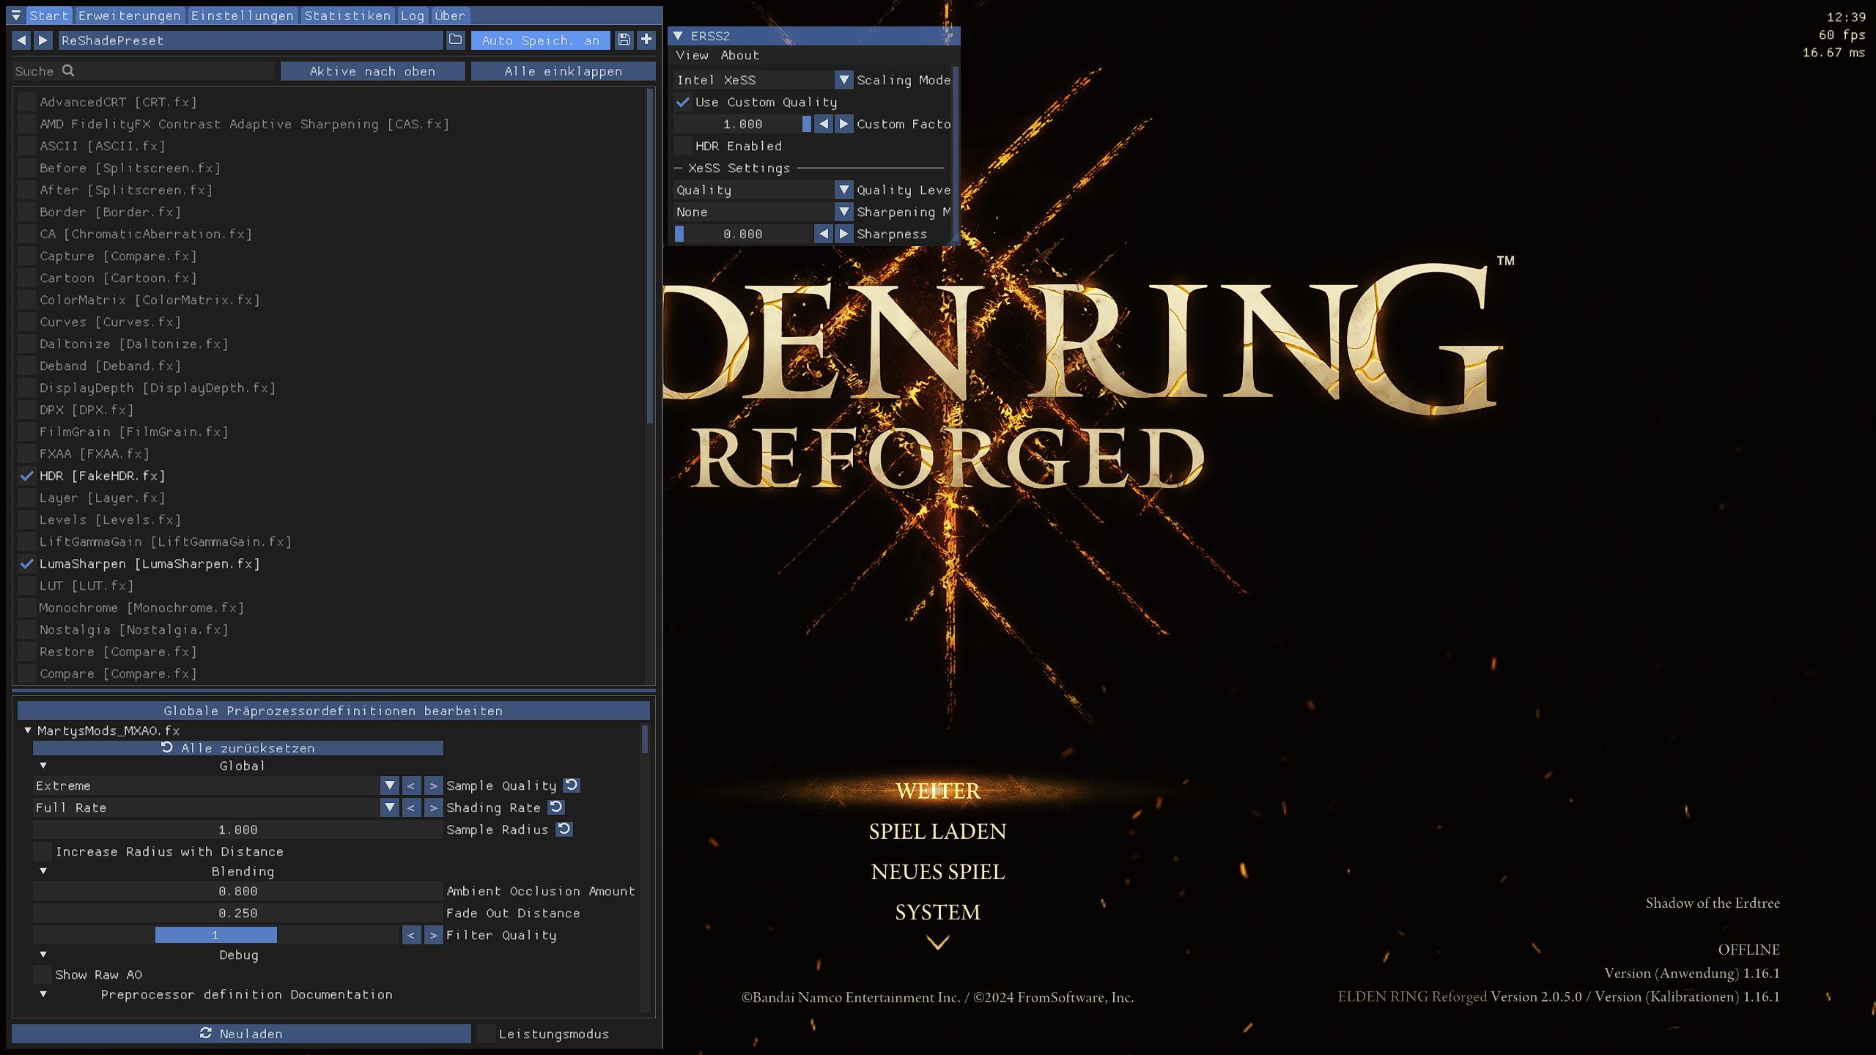Disable the LumaSharpen effect checkbox
The height and width of the screenshot is (1055, 1876).
pyautogui.click(x=27, y=563)
